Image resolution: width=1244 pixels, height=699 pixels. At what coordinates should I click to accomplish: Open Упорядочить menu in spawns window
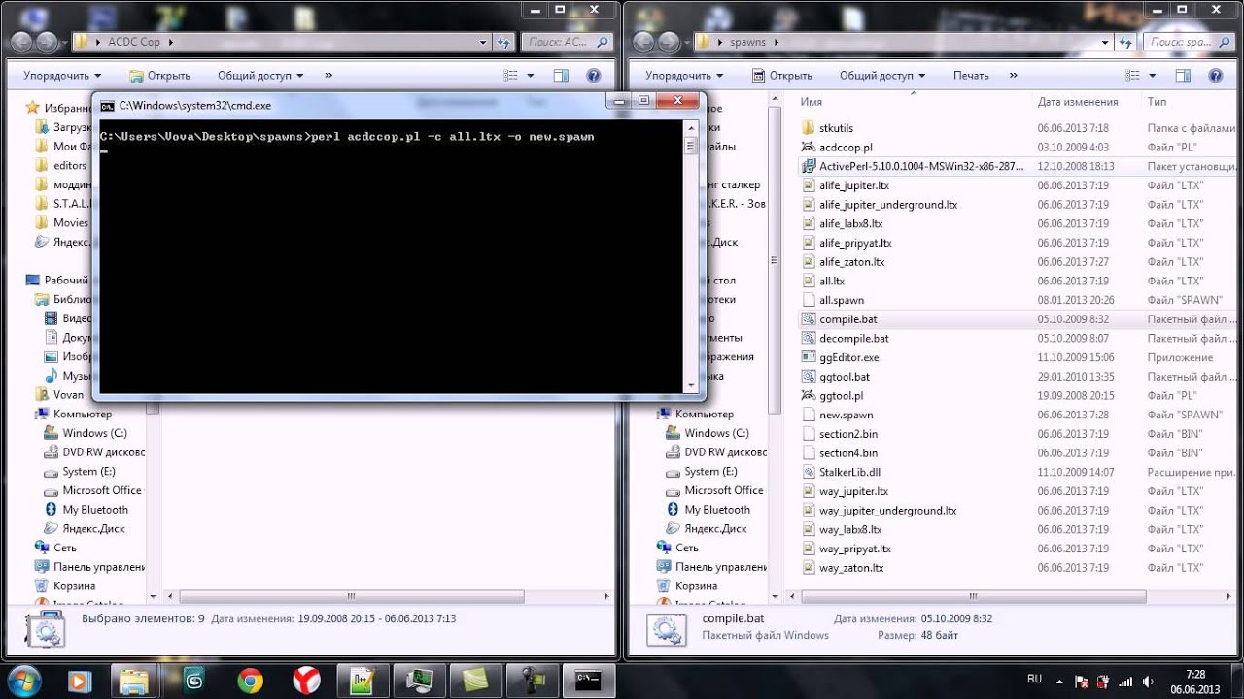[685, 76]
